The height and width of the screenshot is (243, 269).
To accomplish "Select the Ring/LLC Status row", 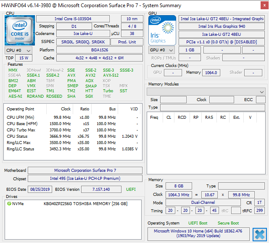I will (x=71, y=149).
